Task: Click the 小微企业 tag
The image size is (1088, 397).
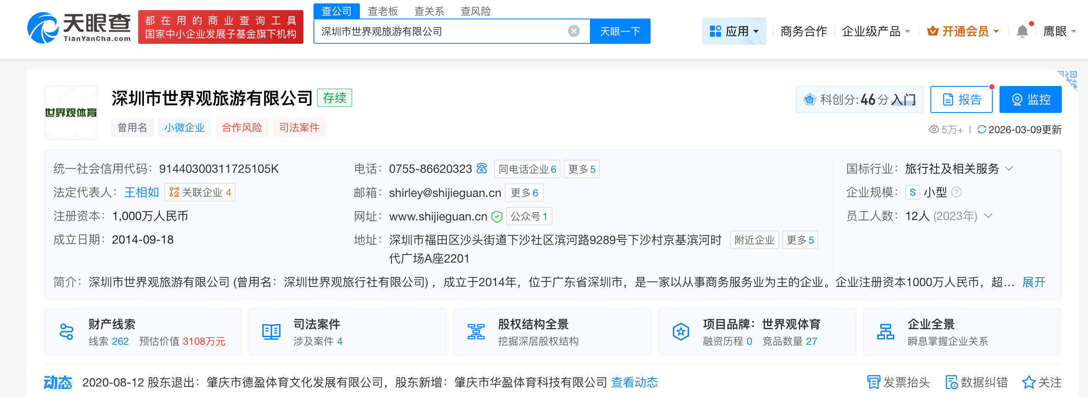Action: (x=184, y=128)
